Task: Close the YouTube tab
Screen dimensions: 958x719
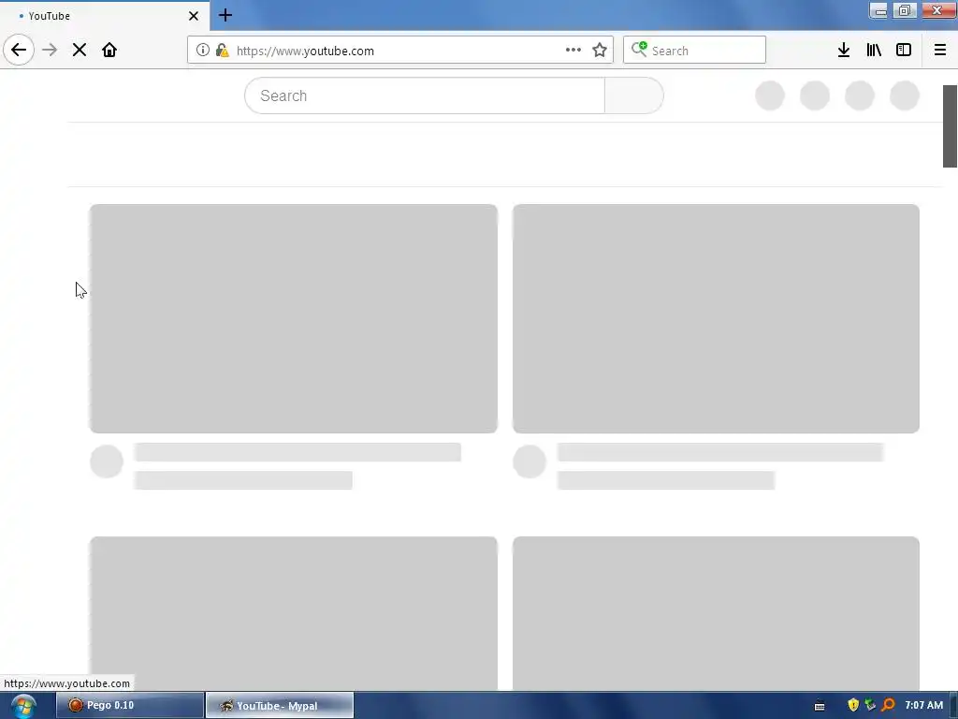Action: (x=194, y=16)
